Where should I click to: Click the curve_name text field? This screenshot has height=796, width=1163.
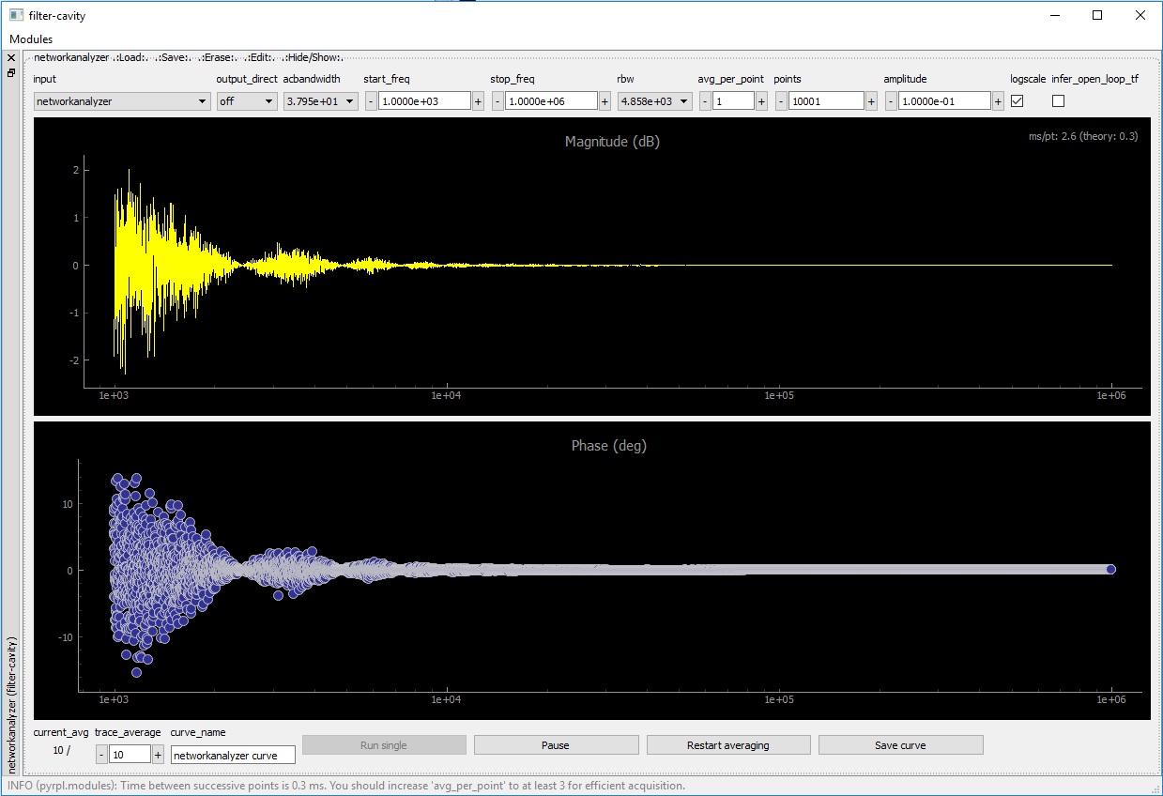tap(233, 755)
